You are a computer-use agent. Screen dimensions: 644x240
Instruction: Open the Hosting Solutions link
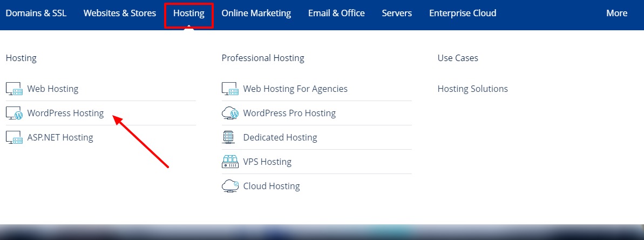472,89
